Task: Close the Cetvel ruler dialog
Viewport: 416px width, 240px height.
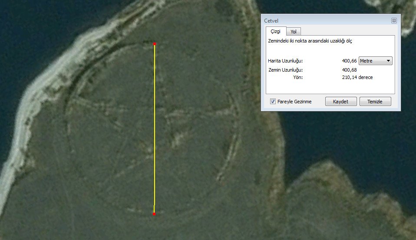Action: click(394, 20)
